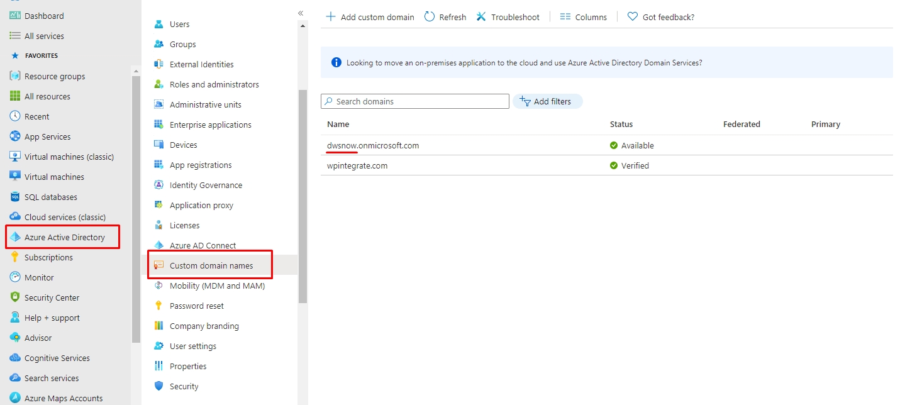Open Application proxy menu item
This screenshot has height=405, width=905.
pos(201,205)
